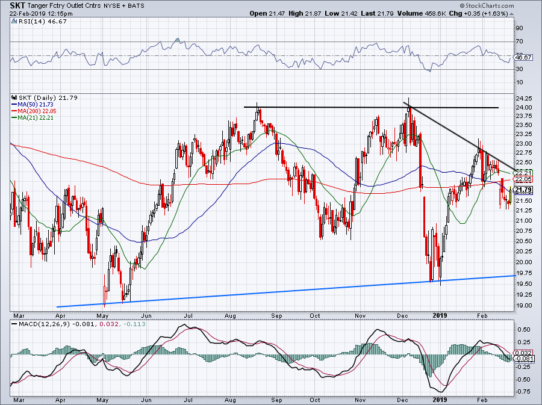Click the green 22.21 price tag on the right axis

524,173
